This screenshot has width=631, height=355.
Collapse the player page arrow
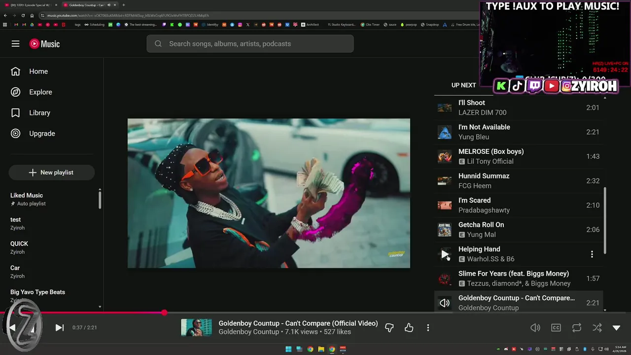click(616, 328)
